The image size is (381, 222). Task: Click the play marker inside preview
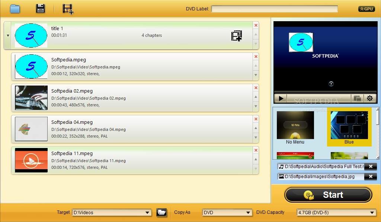click(331, 84)
